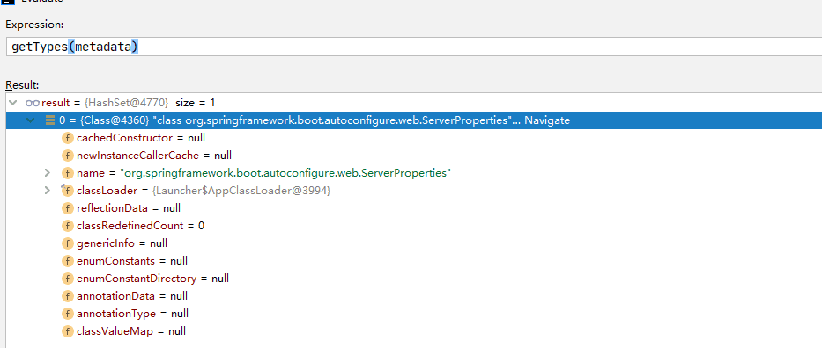This screenshot has width=822, height=348.
Task: Click the Navigate link on the selected row
Action: click(x=547, y=120)
